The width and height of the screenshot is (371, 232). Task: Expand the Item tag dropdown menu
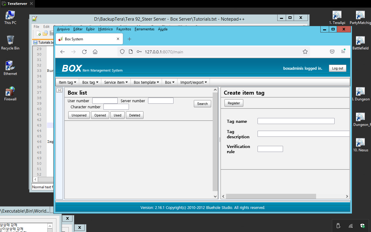point(67,82)
